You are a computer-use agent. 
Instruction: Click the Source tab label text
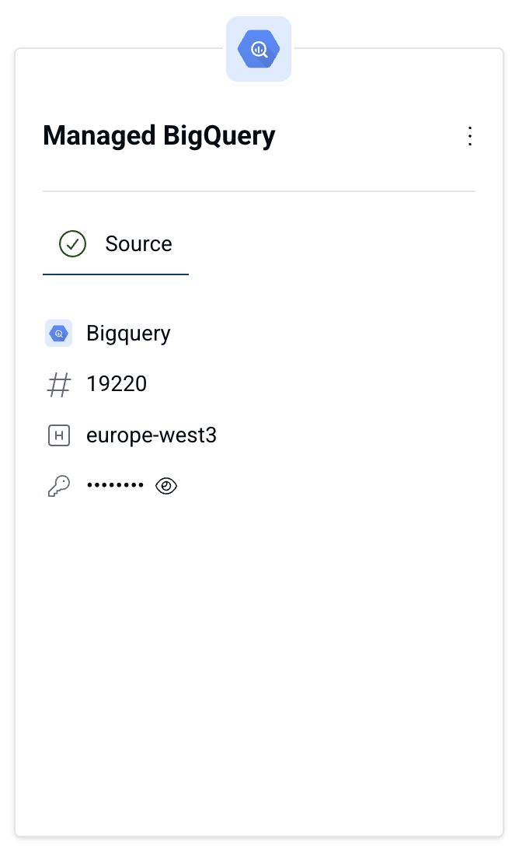pyautogui.click(x=138, y=244)
